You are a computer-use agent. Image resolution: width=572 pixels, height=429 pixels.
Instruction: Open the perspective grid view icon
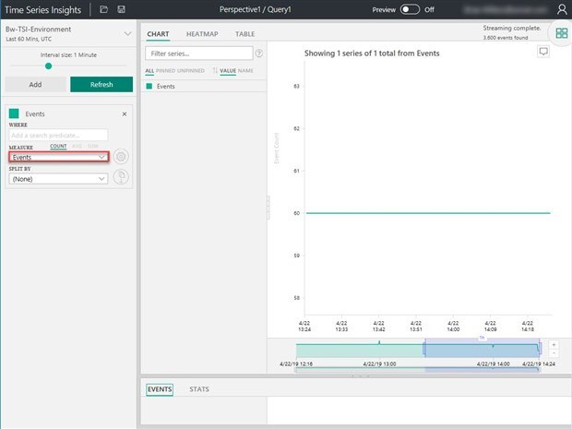click(x=561, y=32)
